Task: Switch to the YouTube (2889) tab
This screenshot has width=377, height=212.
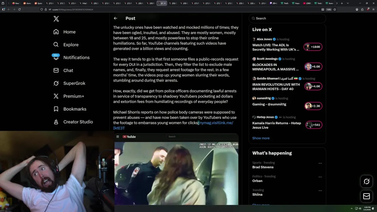Action: click(307, 3)
